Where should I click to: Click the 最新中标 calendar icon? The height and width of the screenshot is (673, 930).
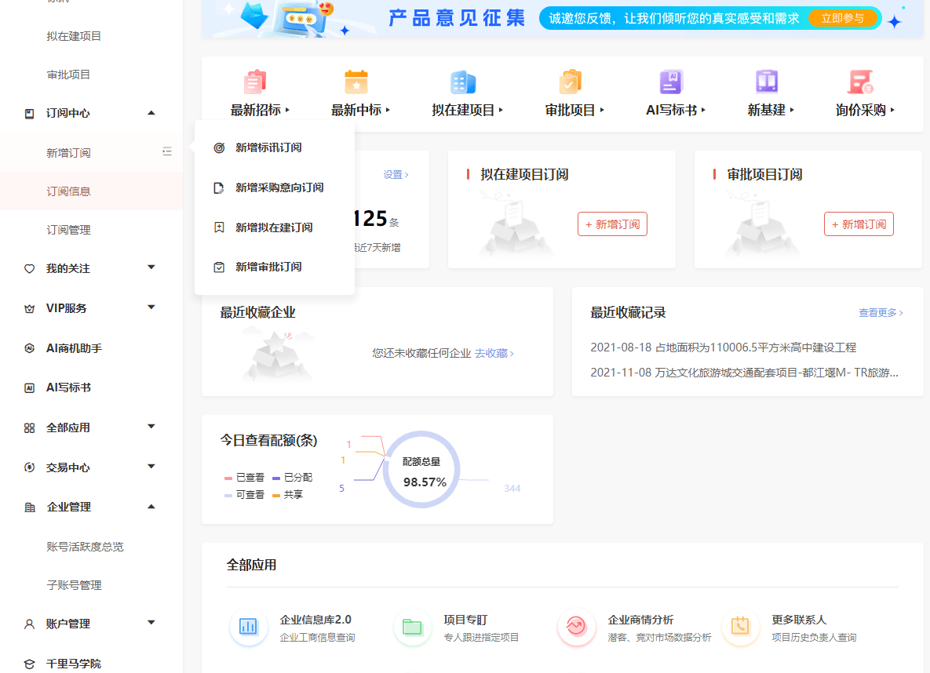356,82
